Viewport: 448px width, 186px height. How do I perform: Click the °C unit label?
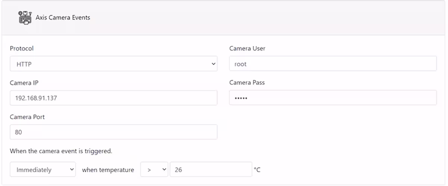(257, 170)
